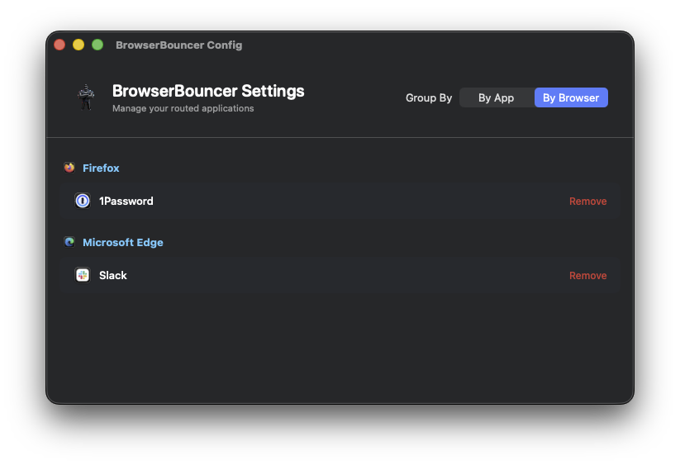The image size is (680, 465).
Task: Remove the Slack routing entry
Action: coord(587,276)
